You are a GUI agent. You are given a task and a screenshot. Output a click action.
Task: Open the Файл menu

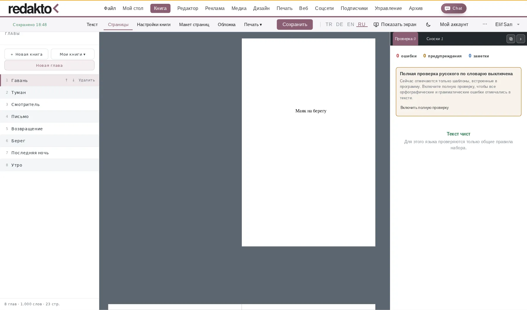[x=110, y=8]
